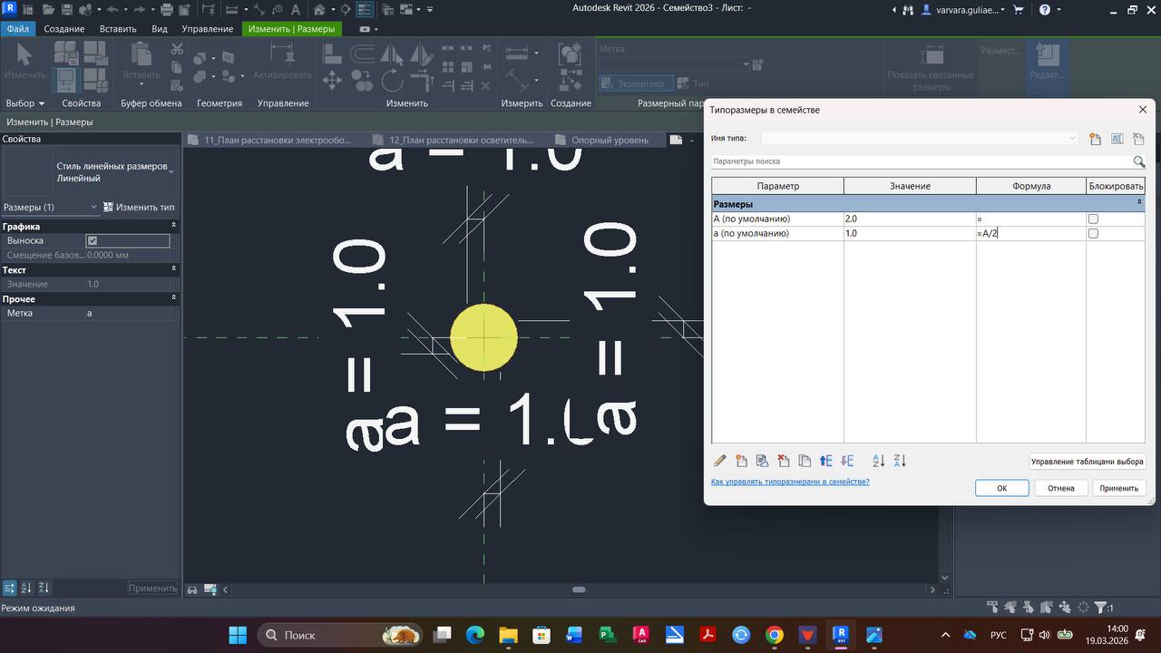Open link Как управлять типоразмерами в семействе

click(x=790, y=482)
